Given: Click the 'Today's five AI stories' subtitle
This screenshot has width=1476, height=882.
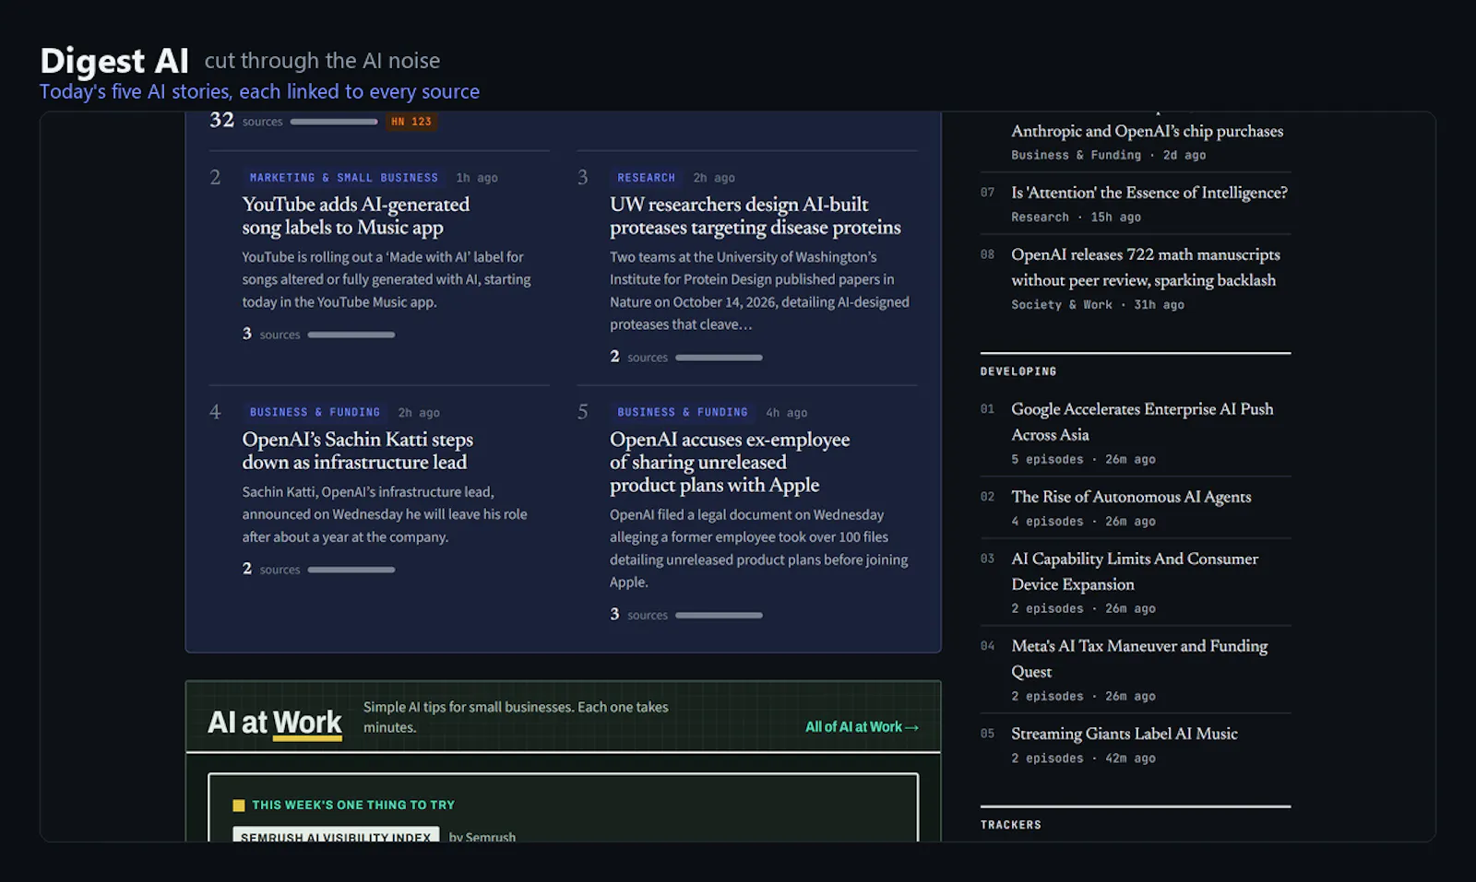Looking at the screenshot, I should tap(259, 91).
